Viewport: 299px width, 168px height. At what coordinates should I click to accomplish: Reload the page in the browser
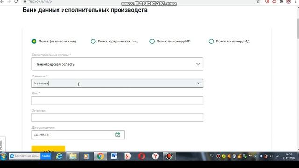coord(16,1)
